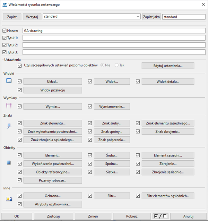Viewport: 208px width, 221px height.
Task: Click the Widoki section view icon
Action: (x=9, y=81)
